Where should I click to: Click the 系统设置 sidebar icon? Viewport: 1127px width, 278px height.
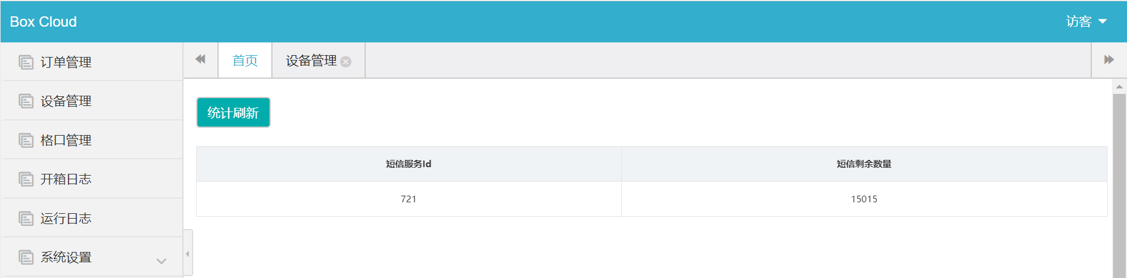[x=26, y=257]
